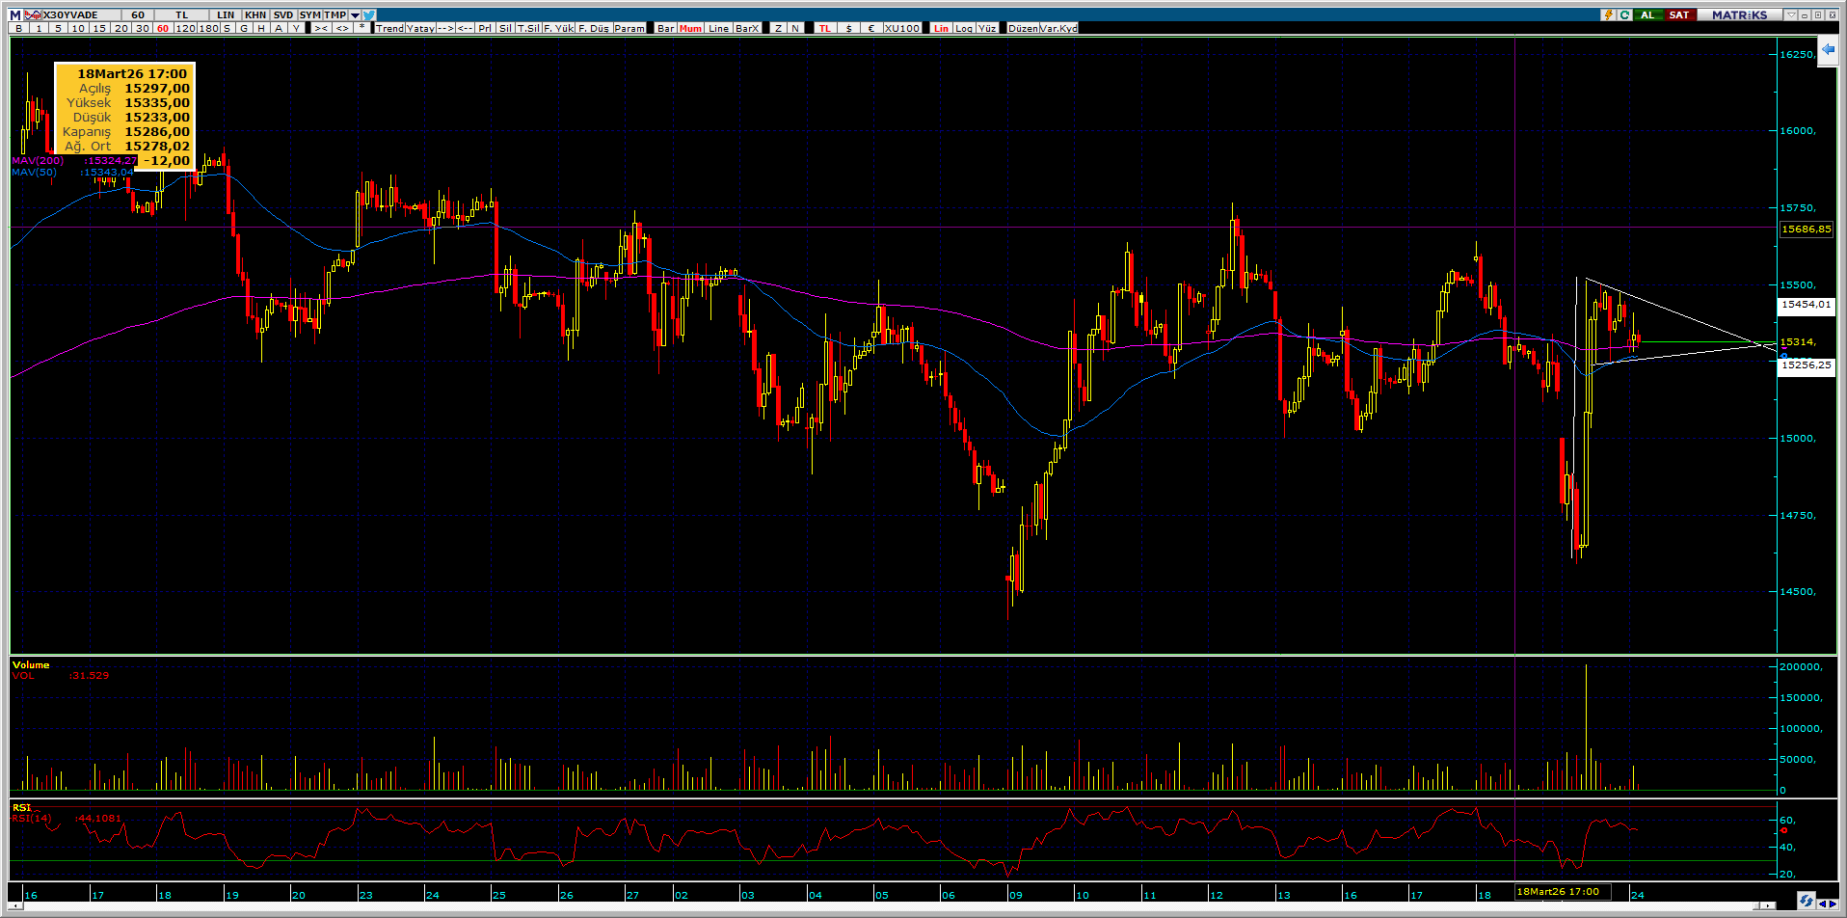Click the orange lightning bolt icon
This screenshot has width=1847, height=918.
click(1608, 14)
